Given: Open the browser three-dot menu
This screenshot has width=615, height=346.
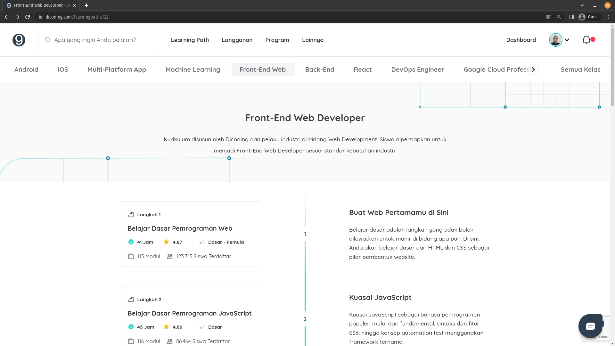Looking at the screenshot, I should pos(608,17).
